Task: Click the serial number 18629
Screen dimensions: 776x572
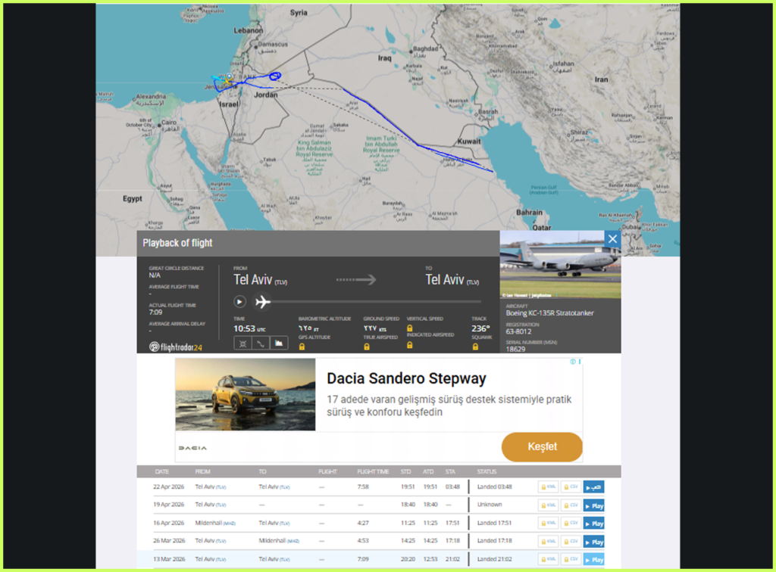Action: pos(515,350)
